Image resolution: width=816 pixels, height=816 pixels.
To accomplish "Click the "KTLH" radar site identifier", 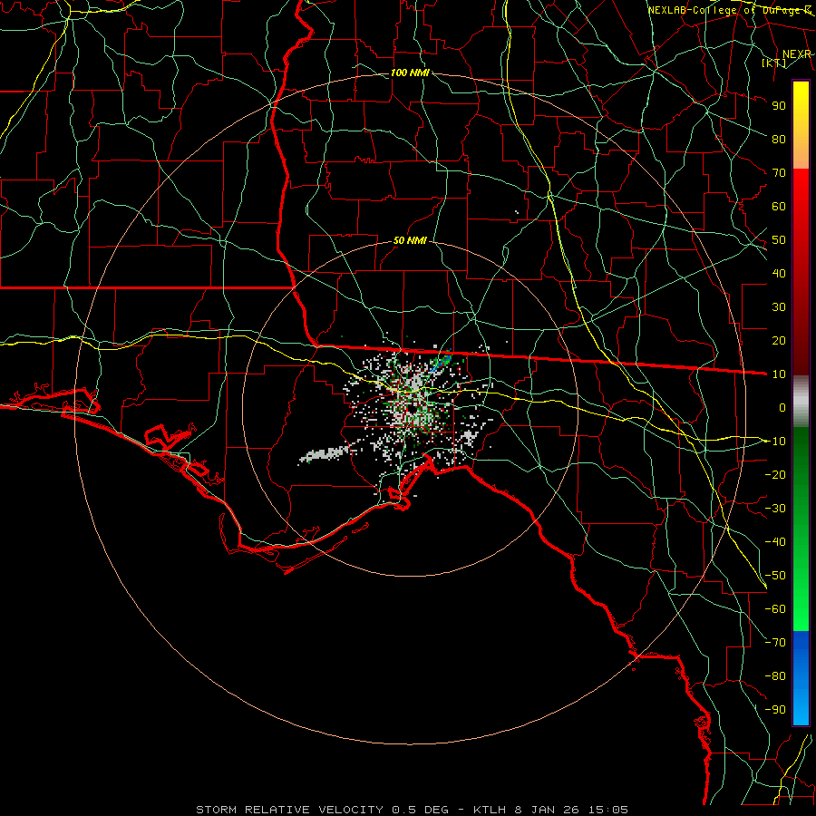I will pos(490,810).
